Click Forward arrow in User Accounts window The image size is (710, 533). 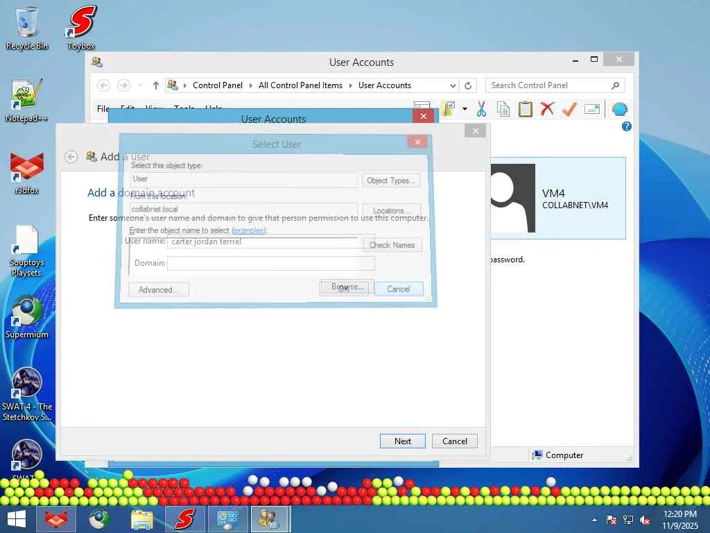123,85
